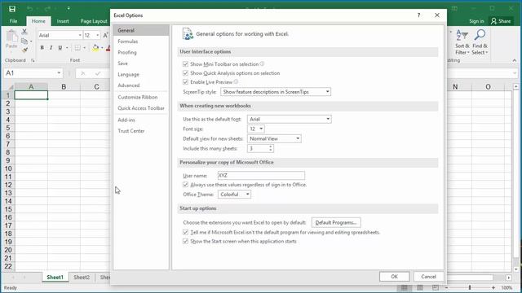522x293 pixels.
Task: Click info icon beside Show Mini Toolbar
Action: pyautogui.click(x=262, y=63)
